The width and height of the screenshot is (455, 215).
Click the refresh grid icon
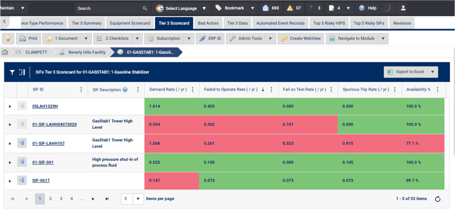437,199
